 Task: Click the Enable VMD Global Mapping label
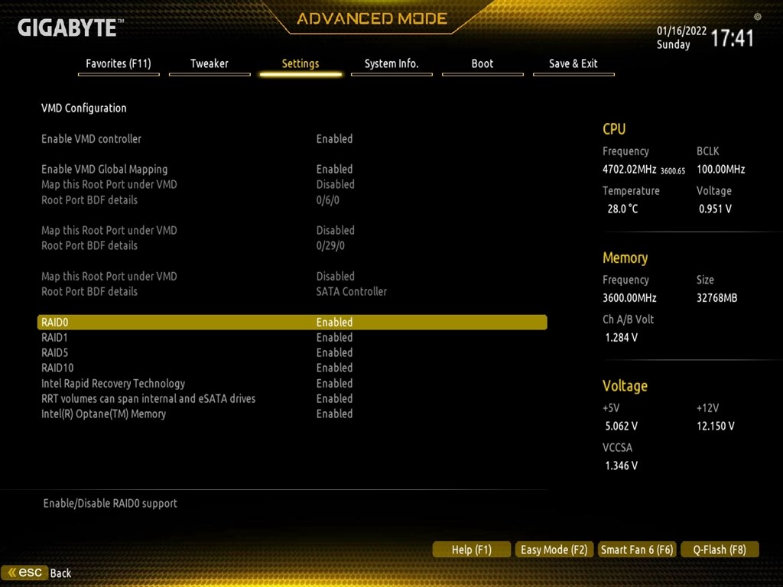pos(104,169)
